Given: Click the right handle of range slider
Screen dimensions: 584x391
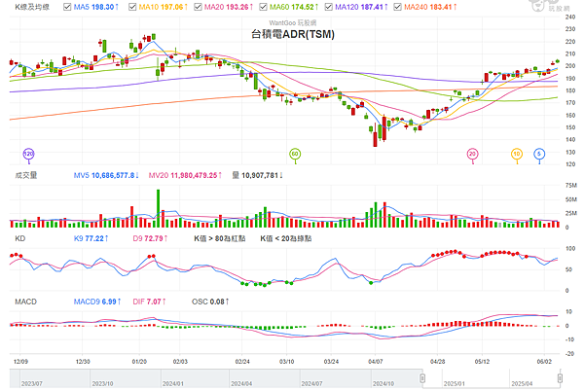Looking at the screenshot, I should [560, 378].
